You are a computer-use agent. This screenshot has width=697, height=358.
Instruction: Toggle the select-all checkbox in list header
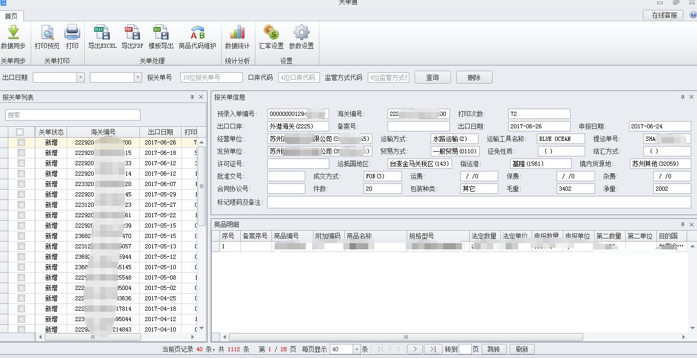(x=20, y=132)
